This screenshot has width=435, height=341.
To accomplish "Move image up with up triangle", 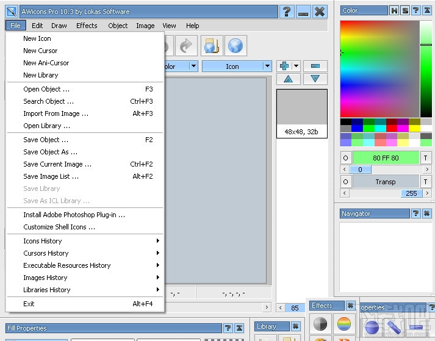I will pyautogui.click(x=288, y=79).
